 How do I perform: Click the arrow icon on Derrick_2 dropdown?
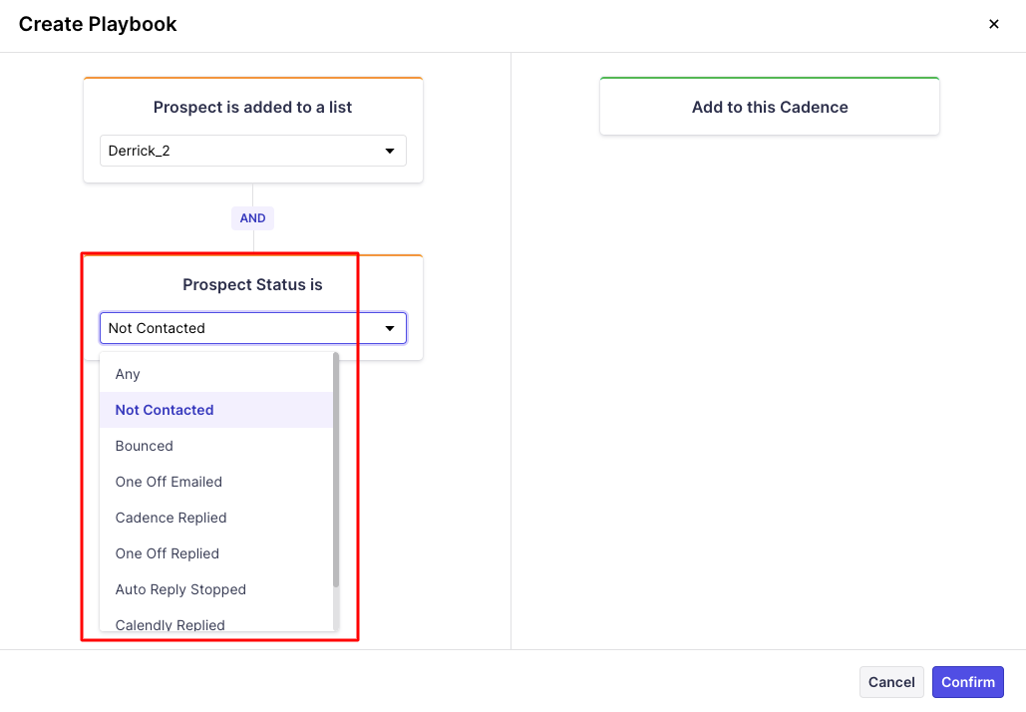(390, 152)
